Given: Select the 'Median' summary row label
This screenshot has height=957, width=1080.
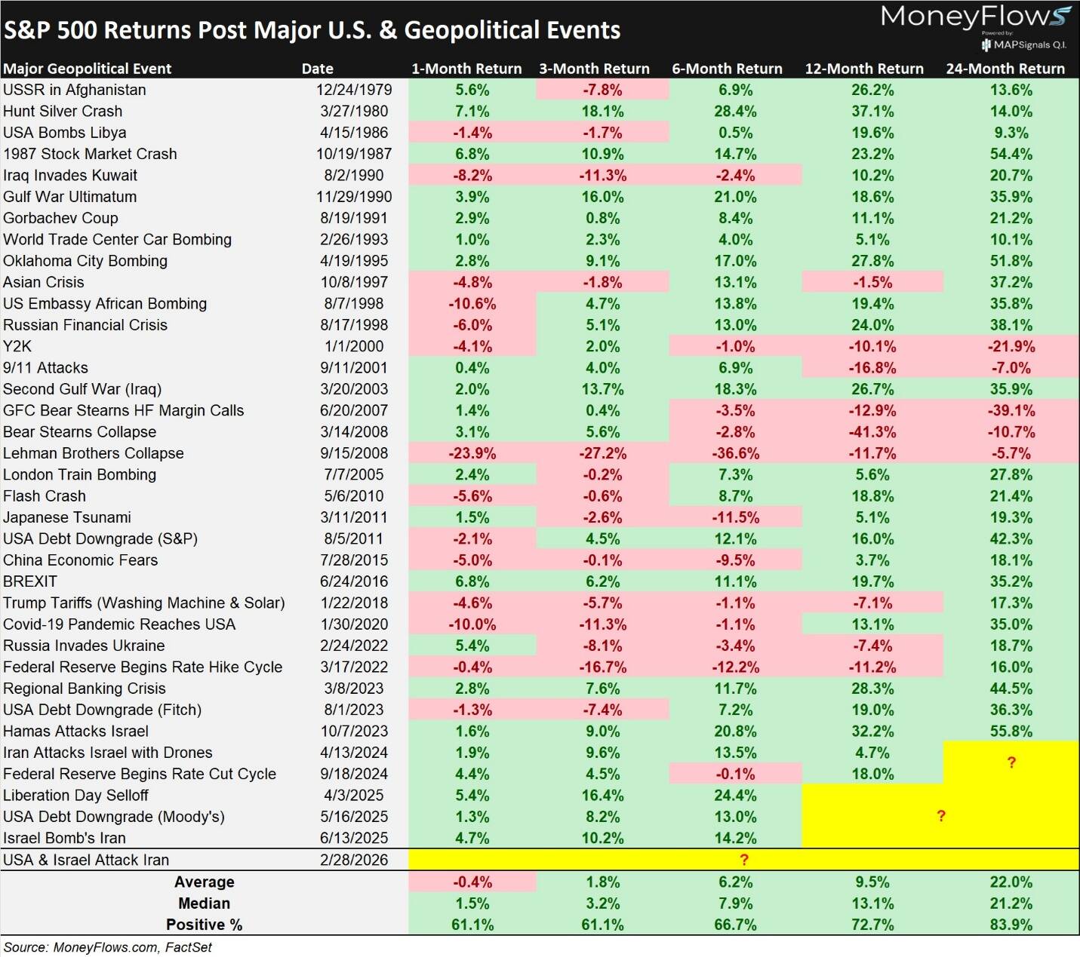Looking at the screenshot, I should pos(204,903).
